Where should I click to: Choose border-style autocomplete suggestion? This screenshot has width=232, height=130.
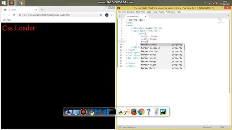click(162, 55)
